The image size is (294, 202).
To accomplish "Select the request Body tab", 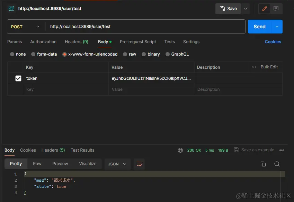I will 105,42.
